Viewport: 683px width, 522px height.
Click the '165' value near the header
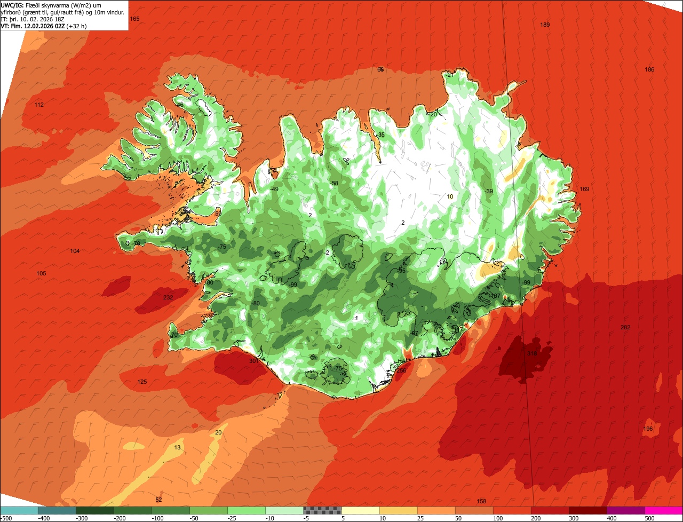pos(134,19)
